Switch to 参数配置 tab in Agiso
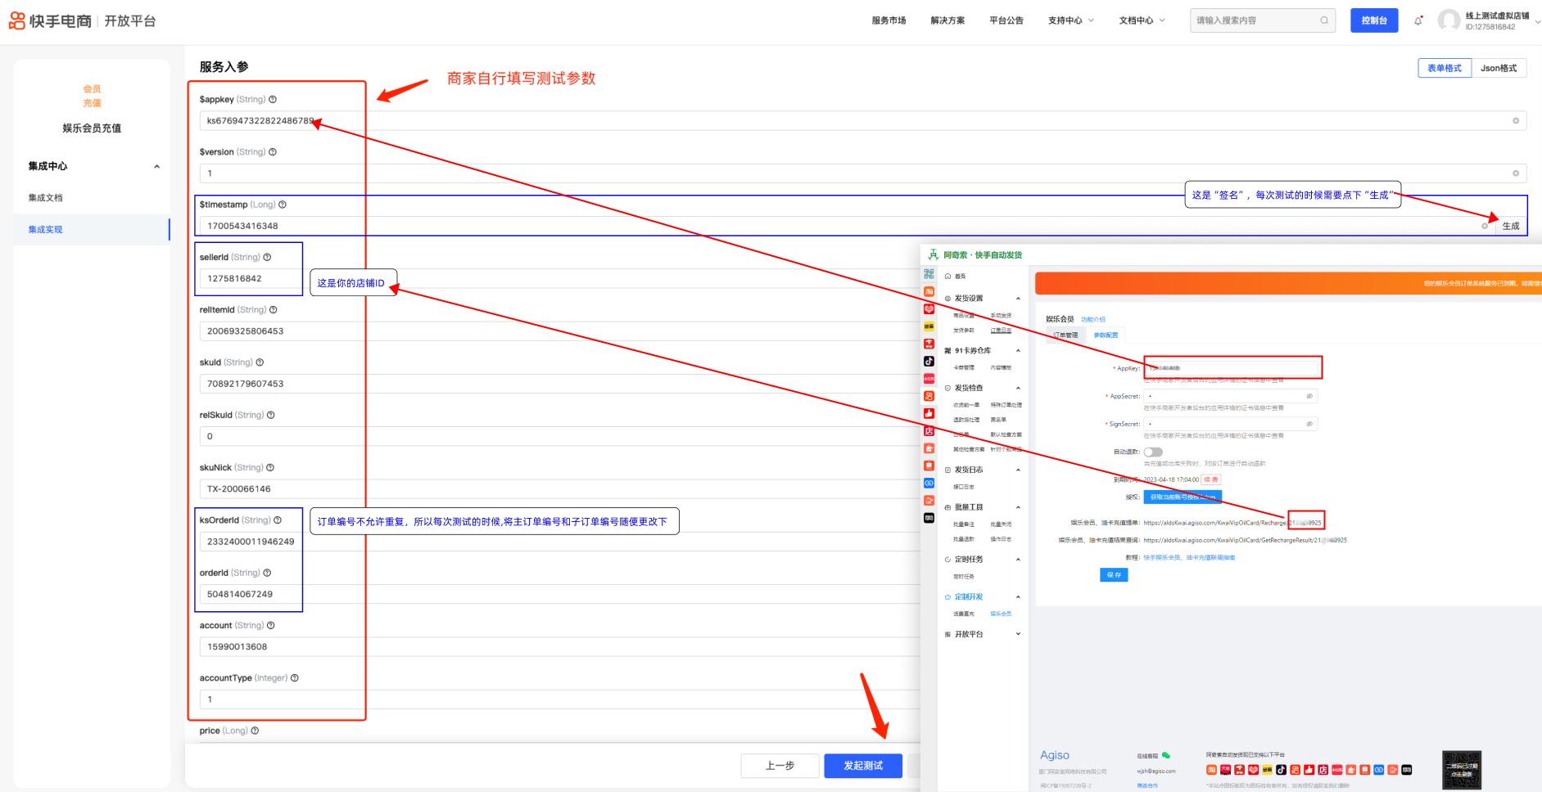This screenshot has width=1542, height=792. tap(1106, 335)
